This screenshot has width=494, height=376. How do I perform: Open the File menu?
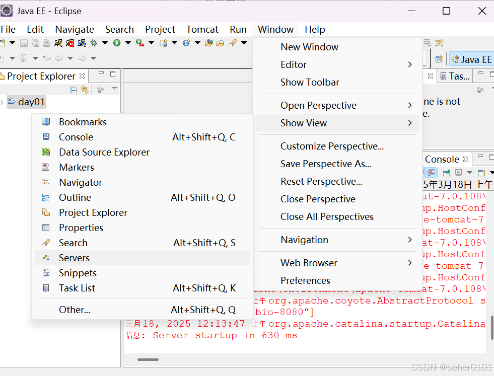pyautogui.click(x=8, y=29)
